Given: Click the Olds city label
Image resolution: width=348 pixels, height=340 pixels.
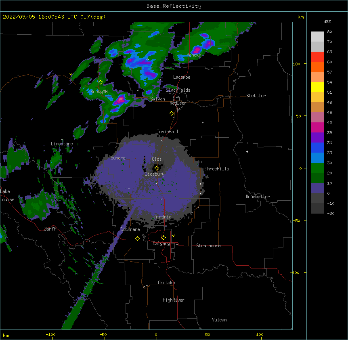Looking at the screenshot, I should coord(157,159).
